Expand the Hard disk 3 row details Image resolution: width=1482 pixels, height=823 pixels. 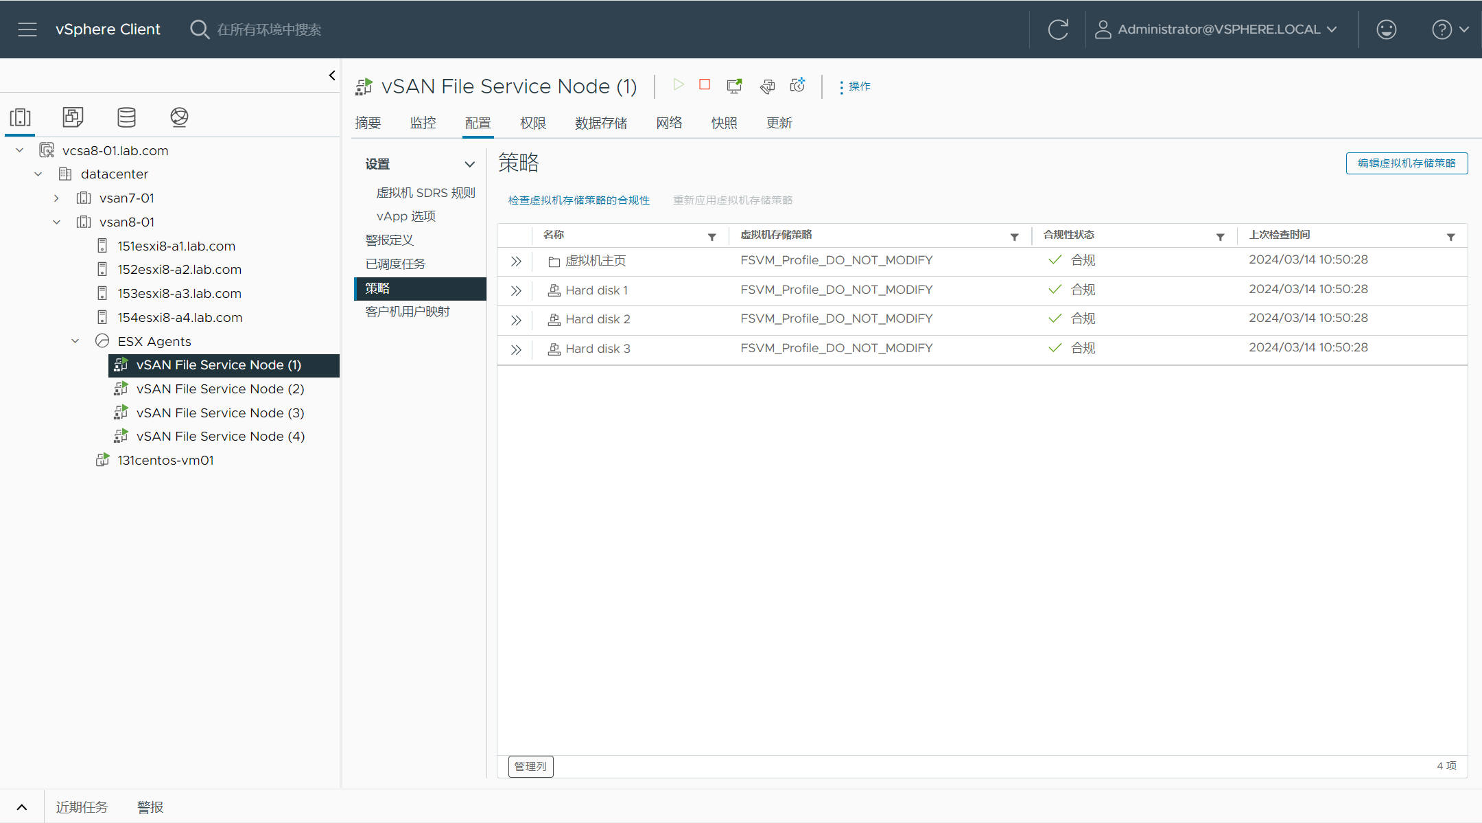click(x=516, y=349)
